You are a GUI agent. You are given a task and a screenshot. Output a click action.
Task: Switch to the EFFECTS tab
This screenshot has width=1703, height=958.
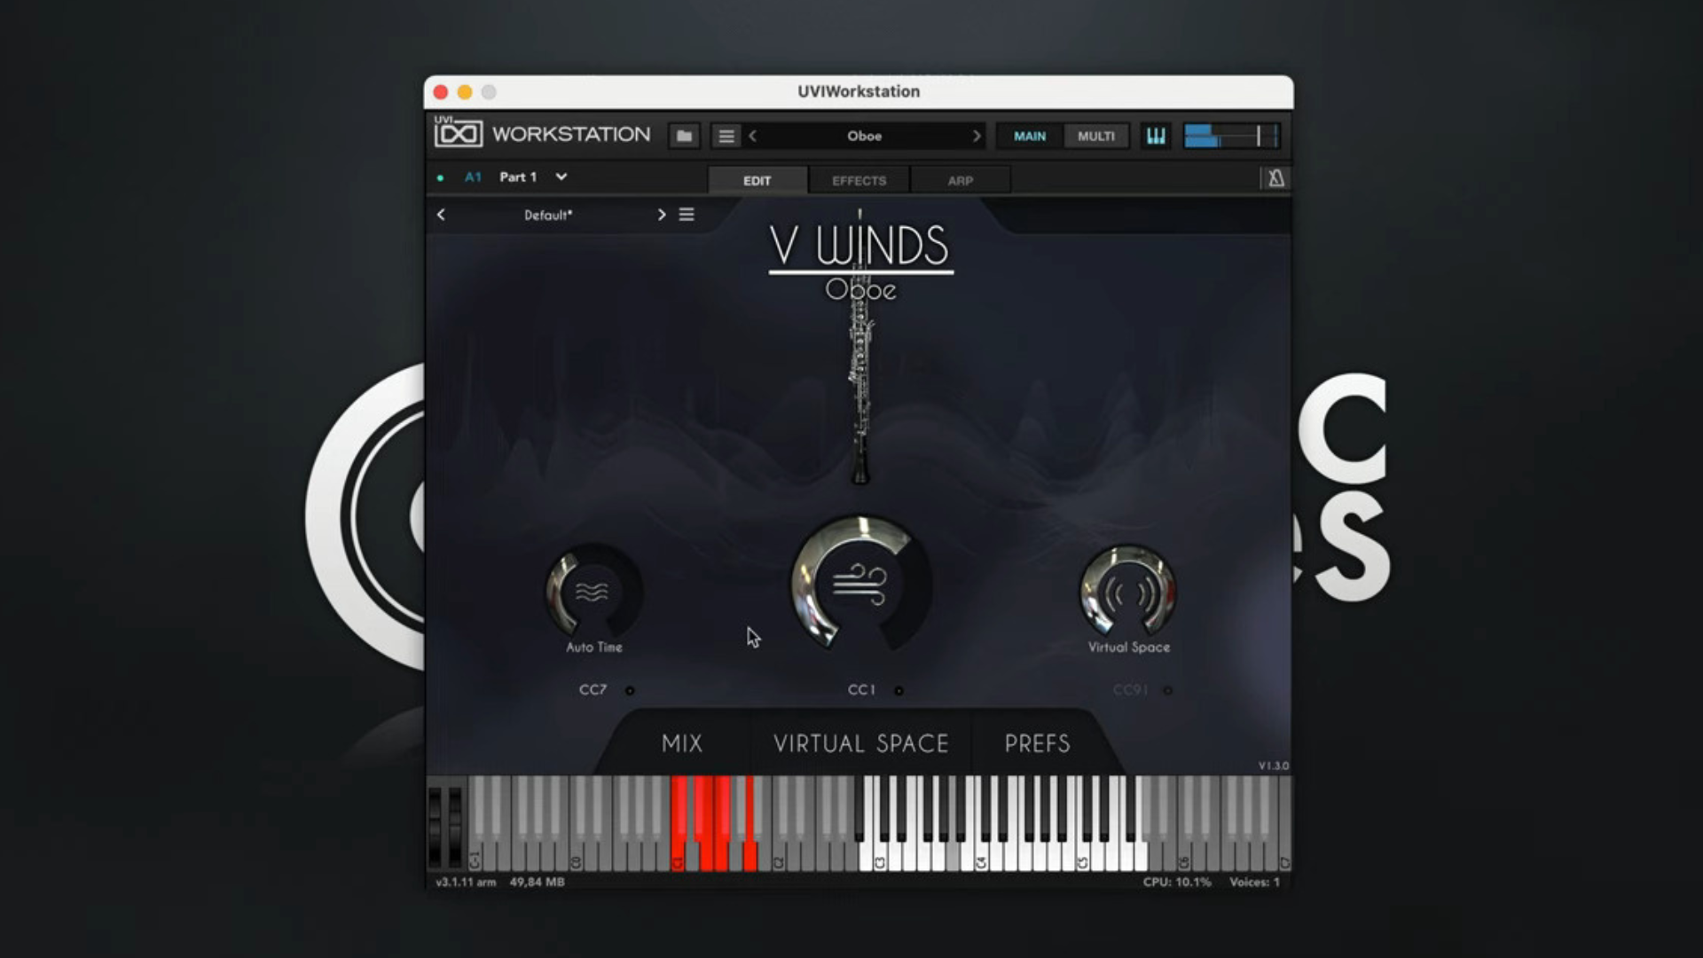click(857, 180)
